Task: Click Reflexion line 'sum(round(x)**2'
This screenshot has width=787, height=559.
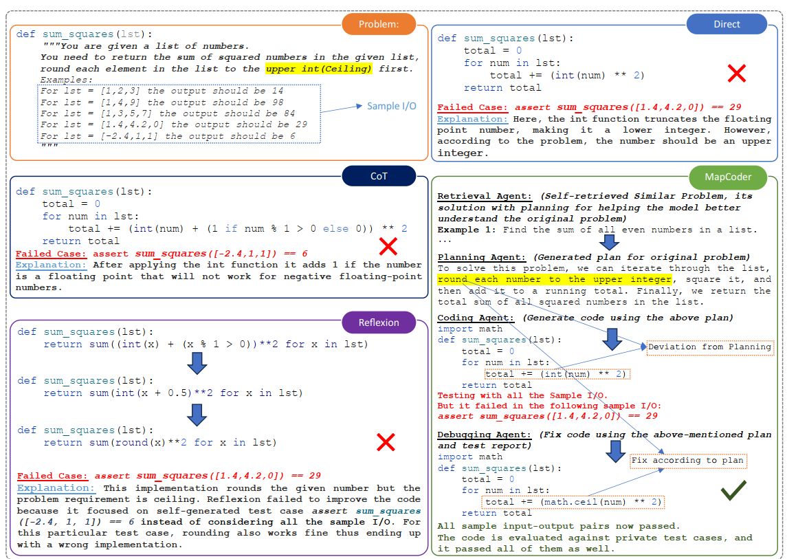Action: [x=160, y=443]
